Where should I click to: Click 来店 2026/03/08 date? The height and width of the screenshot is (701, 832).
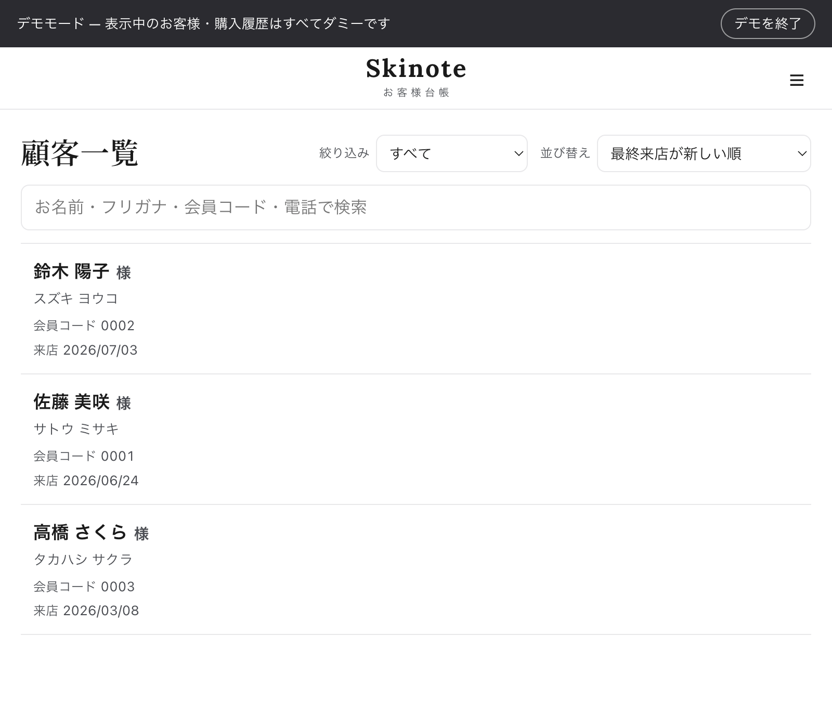(86, 611)
